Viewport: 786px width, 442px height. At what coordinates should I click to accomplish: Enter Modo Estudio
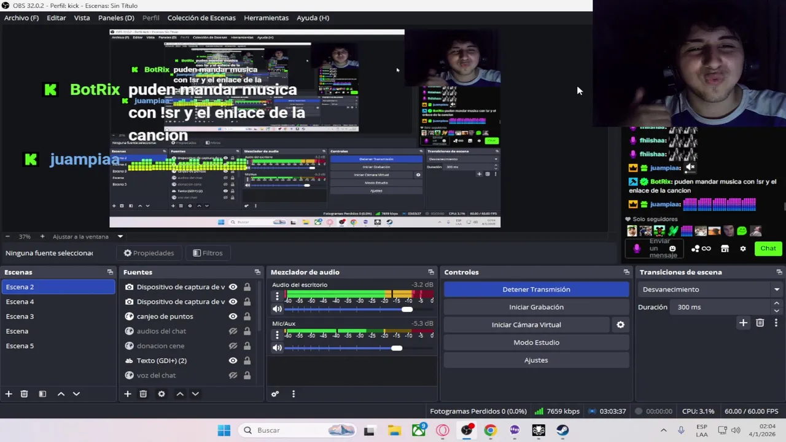[x=536, y=343]
